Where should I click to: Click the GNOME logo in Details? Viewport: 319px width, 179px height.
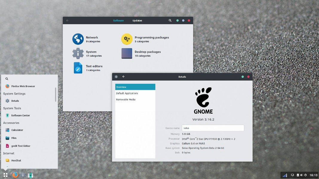pos(203,101)
